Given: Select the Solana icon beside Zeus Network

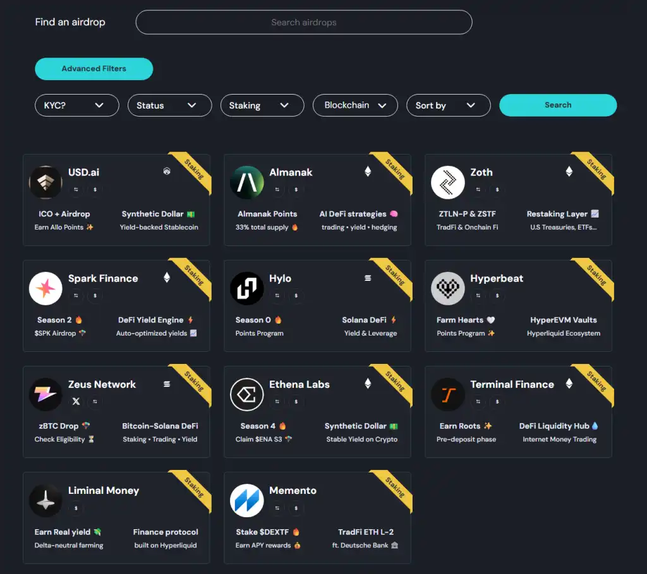Looking at the screenshot, I should tap(167, 384).
